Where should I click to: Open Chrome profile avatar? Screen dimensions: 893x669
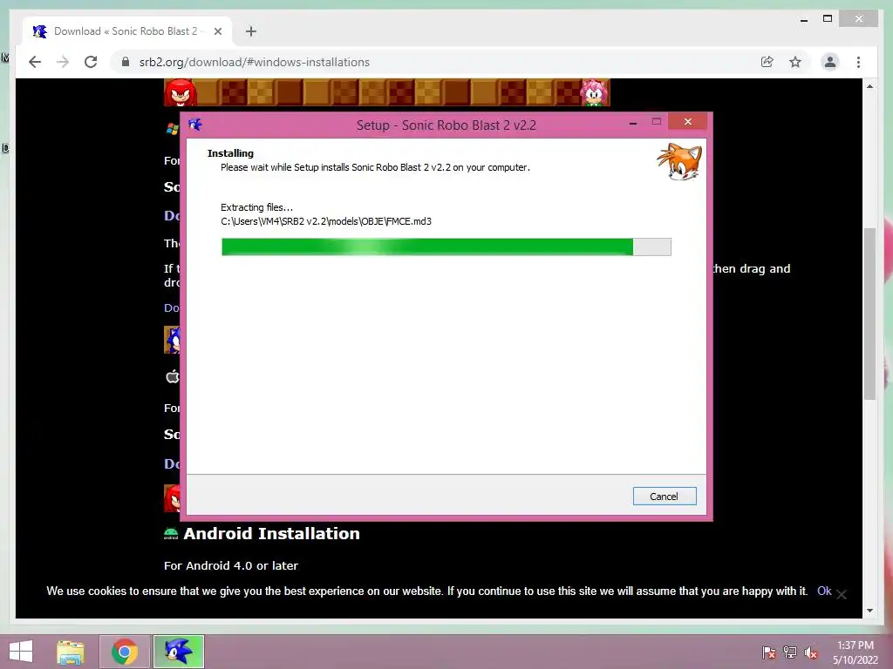pos(830,62)
